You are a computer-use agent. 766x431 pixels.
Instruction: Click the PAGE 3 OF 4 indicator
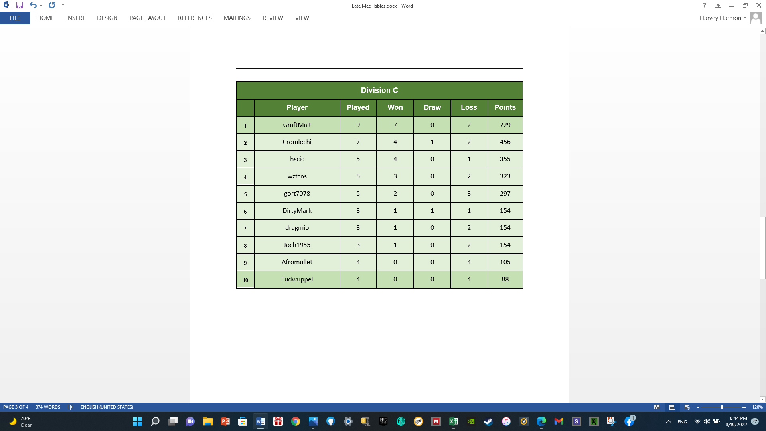(16, 407)
